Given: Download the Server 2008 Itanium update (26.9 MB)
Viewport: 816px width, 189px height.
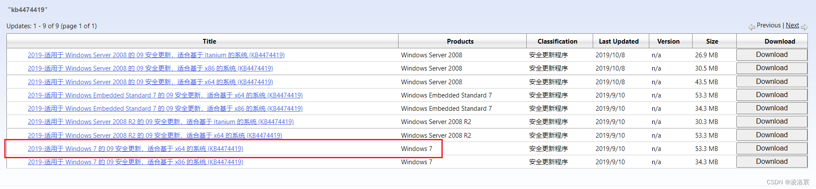Looking at the screenshot, I should 772,55.
